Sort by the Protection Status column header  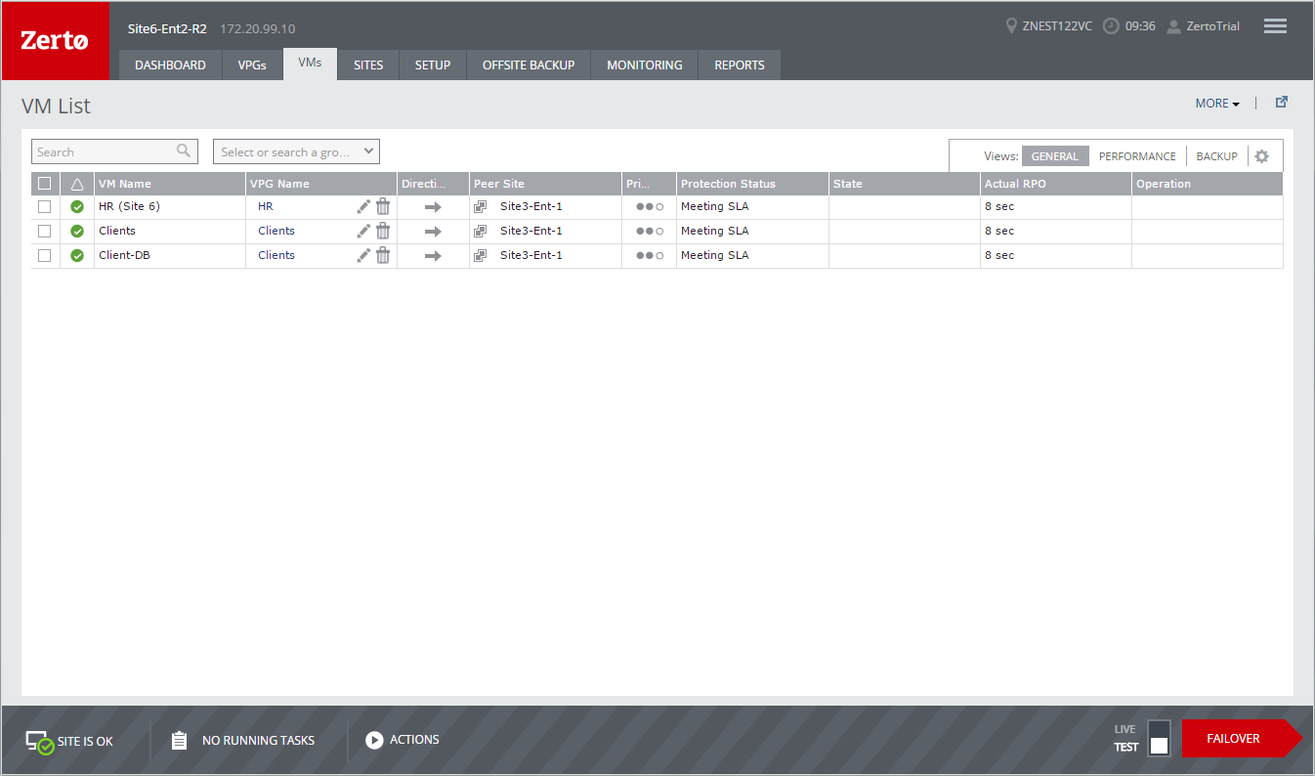tap(752, 184)
